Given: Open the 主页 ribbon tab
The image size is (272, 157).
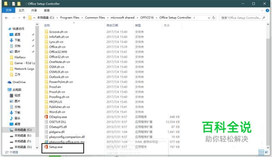Looking at the screenshot, I should 21,10.
